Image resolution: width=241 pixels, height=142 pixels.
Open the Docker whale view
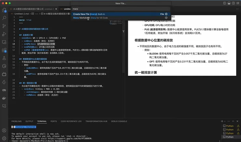pos(4,98)
